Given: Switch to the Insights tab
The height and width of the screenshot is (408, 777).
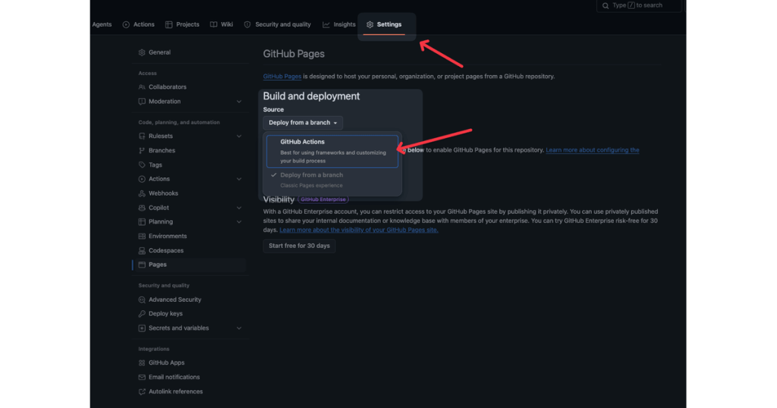Looking at the screenshot, I should click(x=339, y=25).
